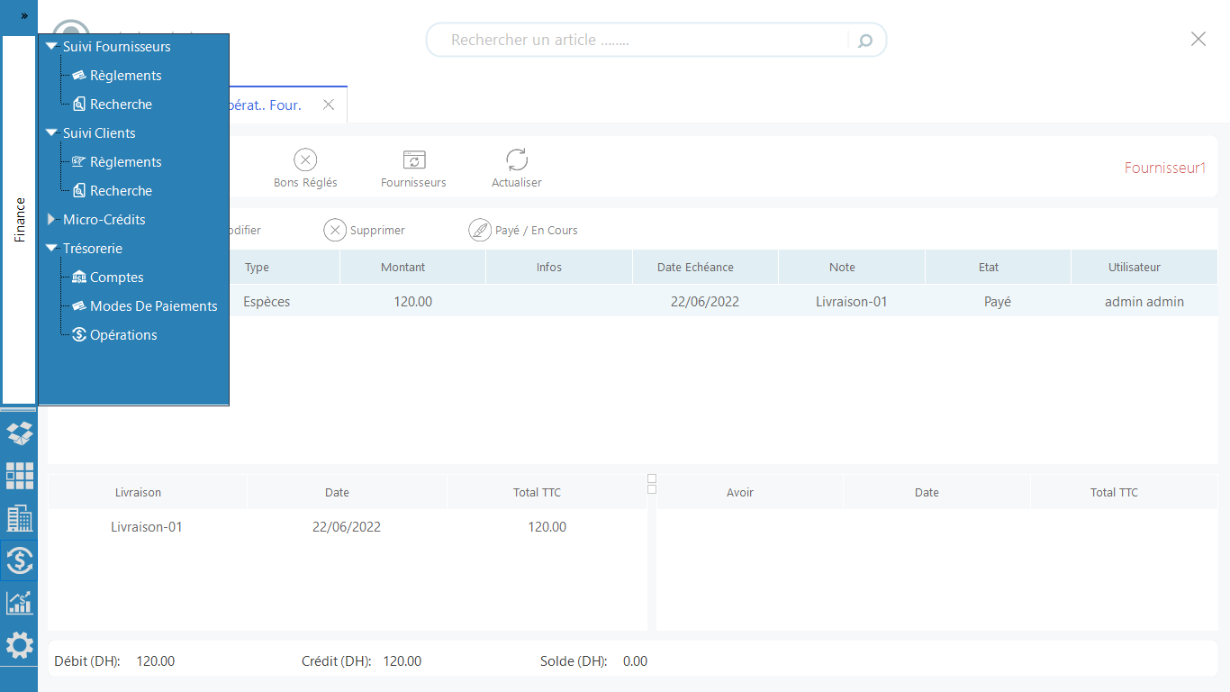
Task: Open the settings gear in the sidebar
Action: [x=19, y=645]
